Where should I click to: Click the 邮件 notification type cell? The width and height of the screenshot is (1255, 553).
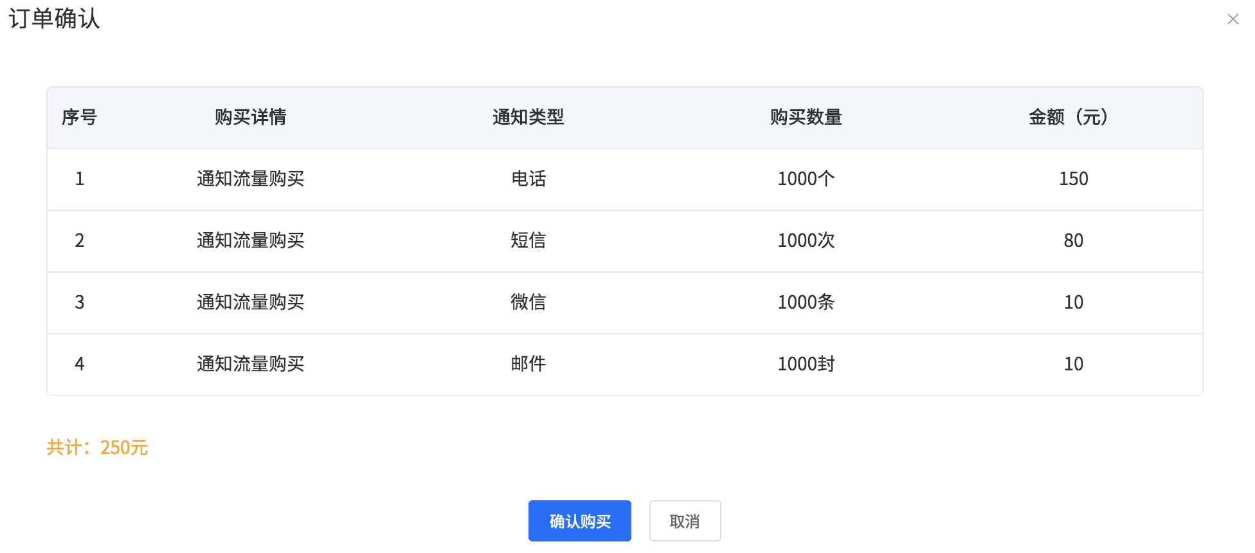528,364
